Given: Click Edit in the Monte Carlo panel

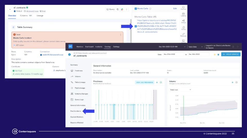Looking at the screenshot, I should pyautogui.click(x=175, y=9).
